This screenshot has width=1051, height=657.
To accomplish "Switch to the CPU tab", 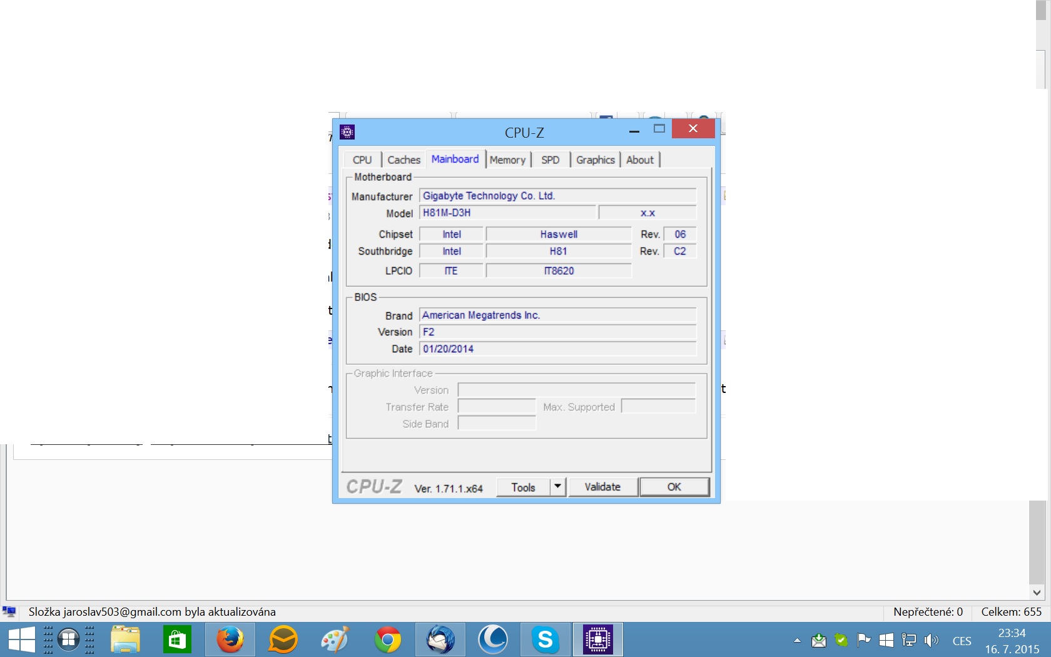I will (362, 160).
